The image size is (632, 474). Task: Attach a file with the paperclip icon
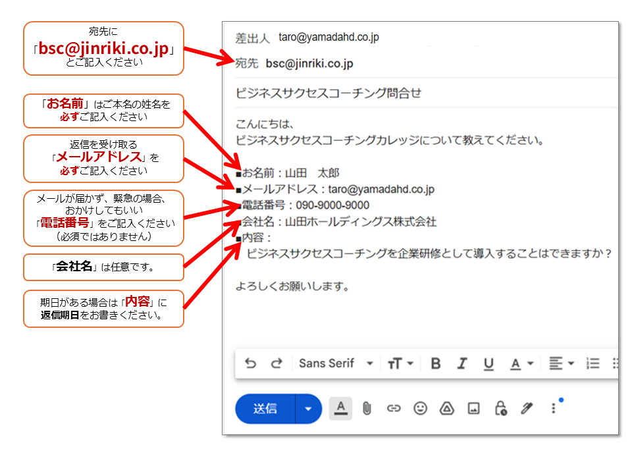tap(367, 409)
